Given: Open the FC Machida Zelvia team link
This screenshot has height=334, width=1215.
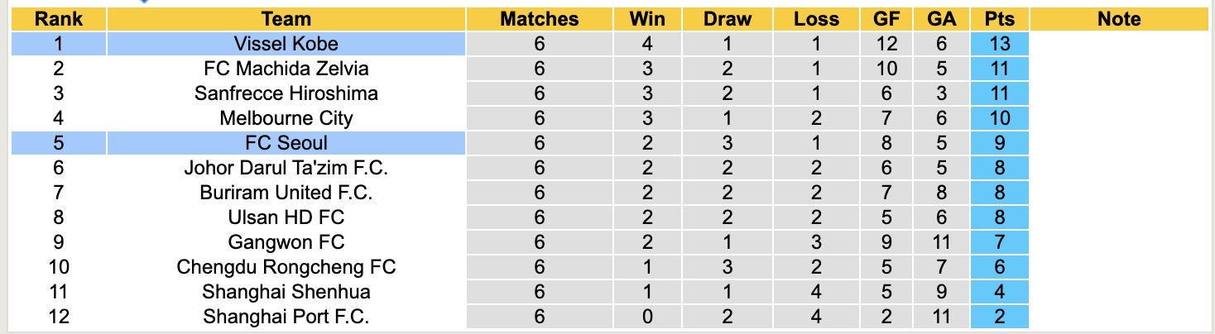Looking at the screenshot, I should 286,69.
